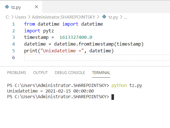Click 'import' keyword on line 2
Image resolution: width=170 pixels, height=128 pixels.
coord(32,31)
